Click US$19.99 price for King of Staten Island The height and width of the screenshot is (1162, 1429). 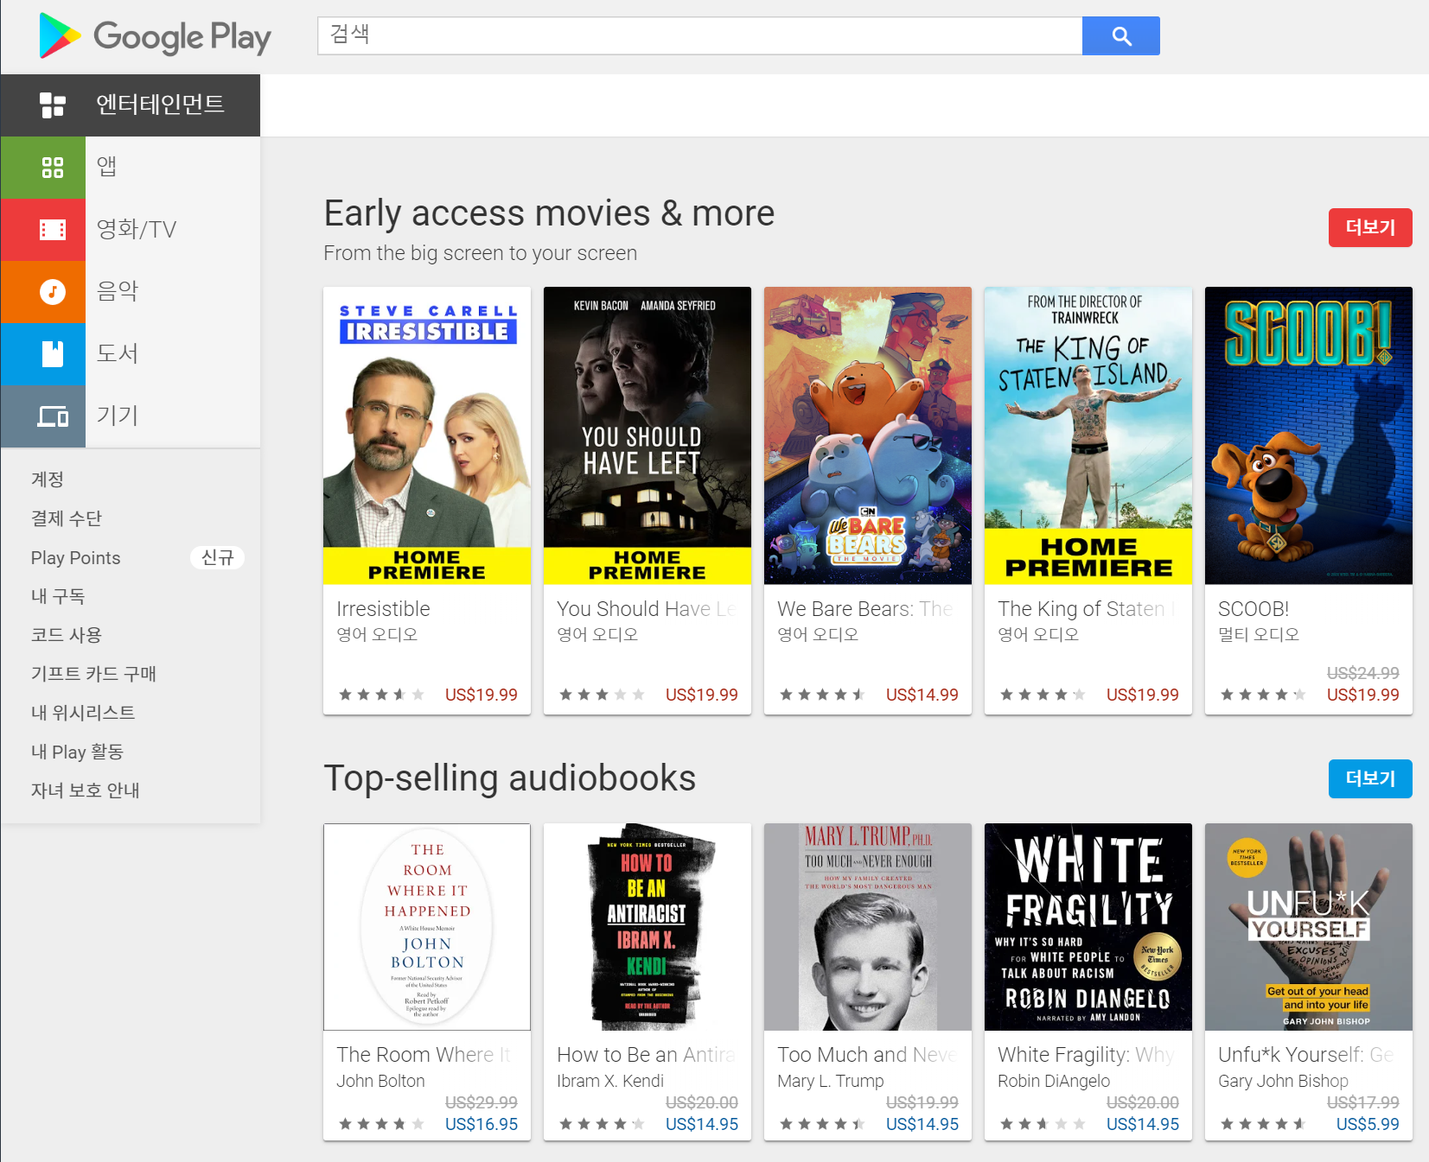click(x=1143, y=695)
